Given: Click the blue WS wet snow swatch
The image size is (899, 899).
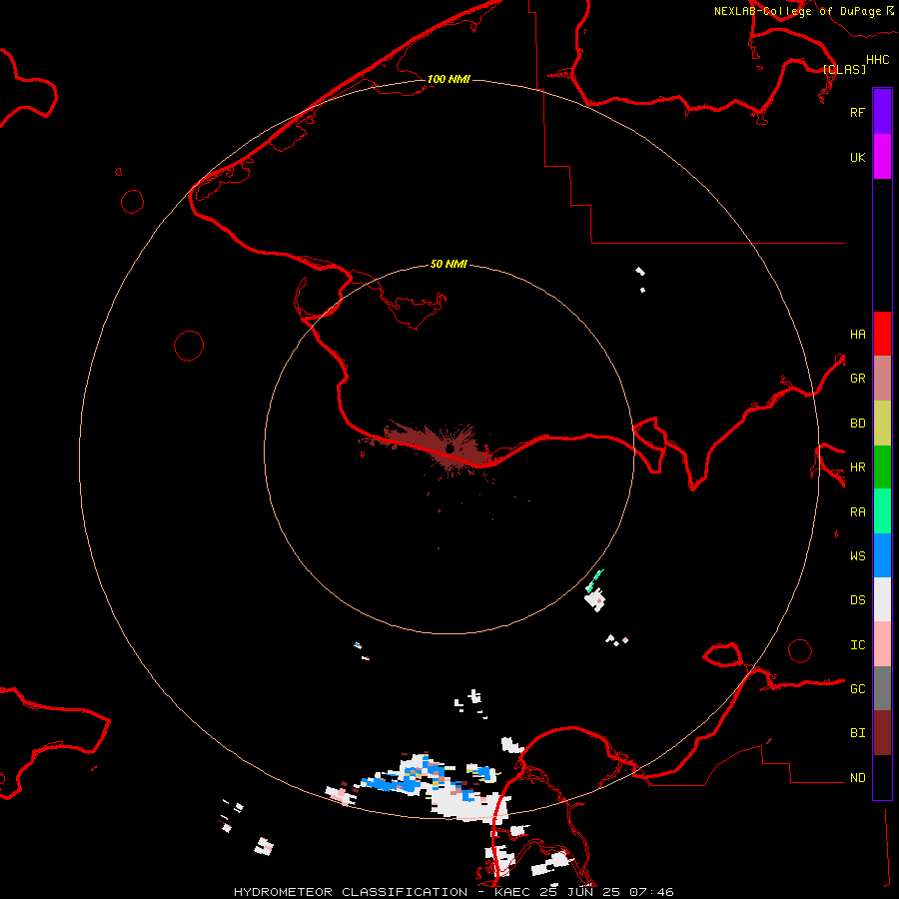Looking at the screenshot, I should (x=882, y=555).
